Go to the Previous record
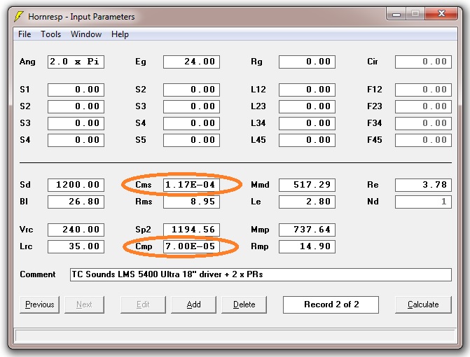The image size is (470, 357). pyautogui.click(x=39, y=304)
